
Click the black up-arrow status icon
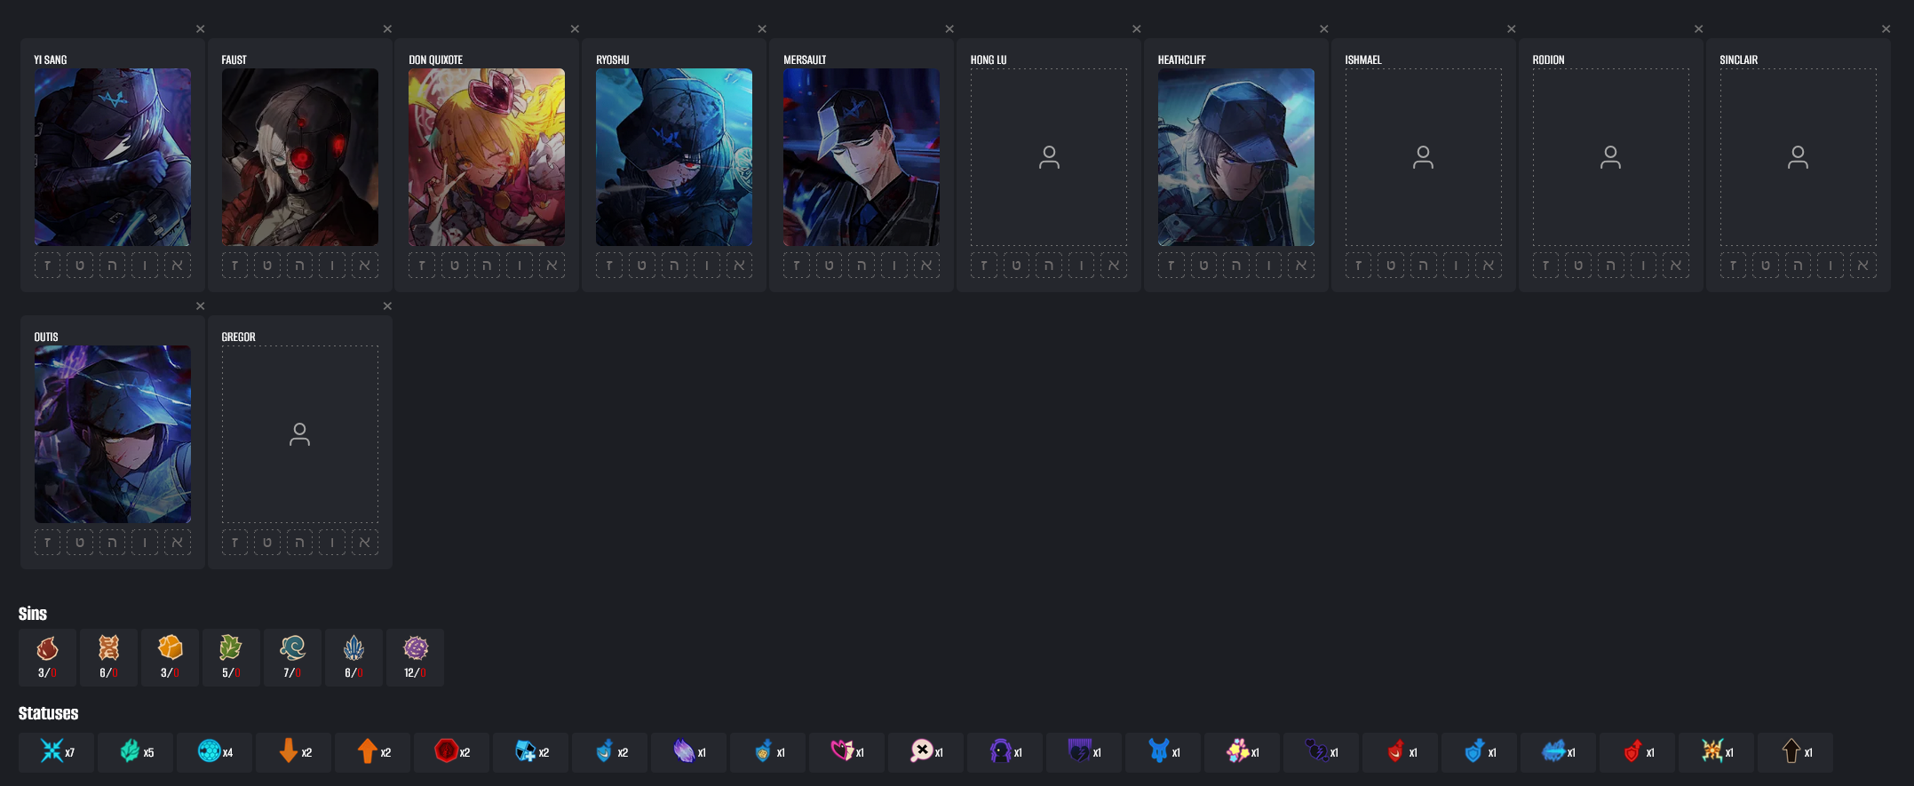pyautogui.click(x=1791, y=751)
